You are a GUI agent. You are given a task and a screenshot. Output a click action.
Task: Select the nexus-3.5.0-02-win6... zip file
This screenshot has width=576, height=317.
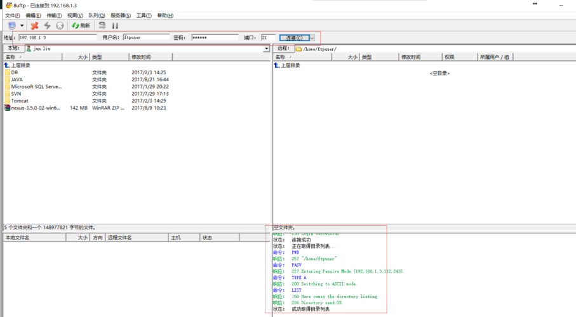(x=36, y=108)
